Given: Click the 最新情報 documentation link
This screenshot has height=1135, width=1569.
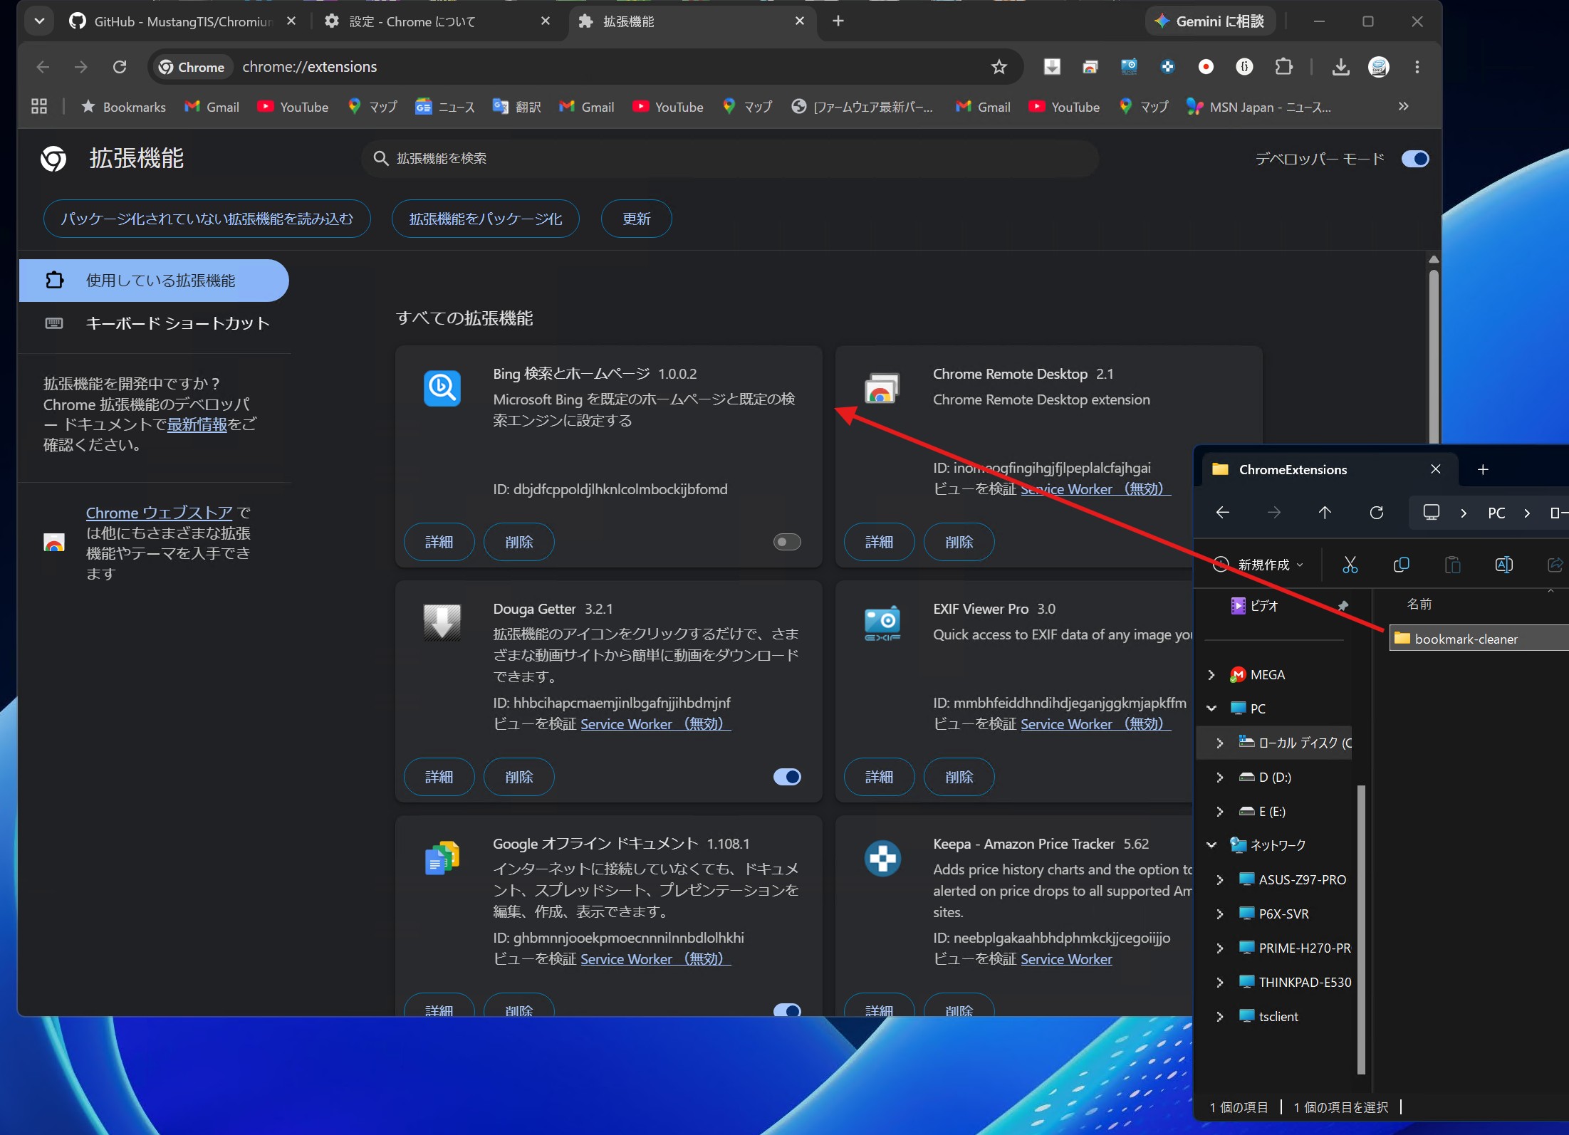Looking at the screenshot, I should pyautogui.click(x=197, y=424).
